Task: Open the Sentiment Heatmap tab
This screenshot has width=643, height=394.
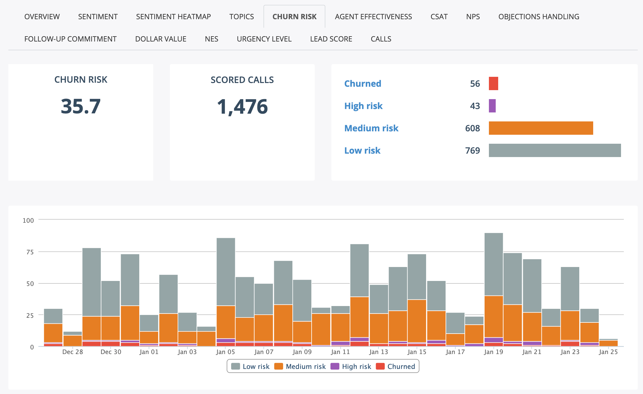Action: 173,17
